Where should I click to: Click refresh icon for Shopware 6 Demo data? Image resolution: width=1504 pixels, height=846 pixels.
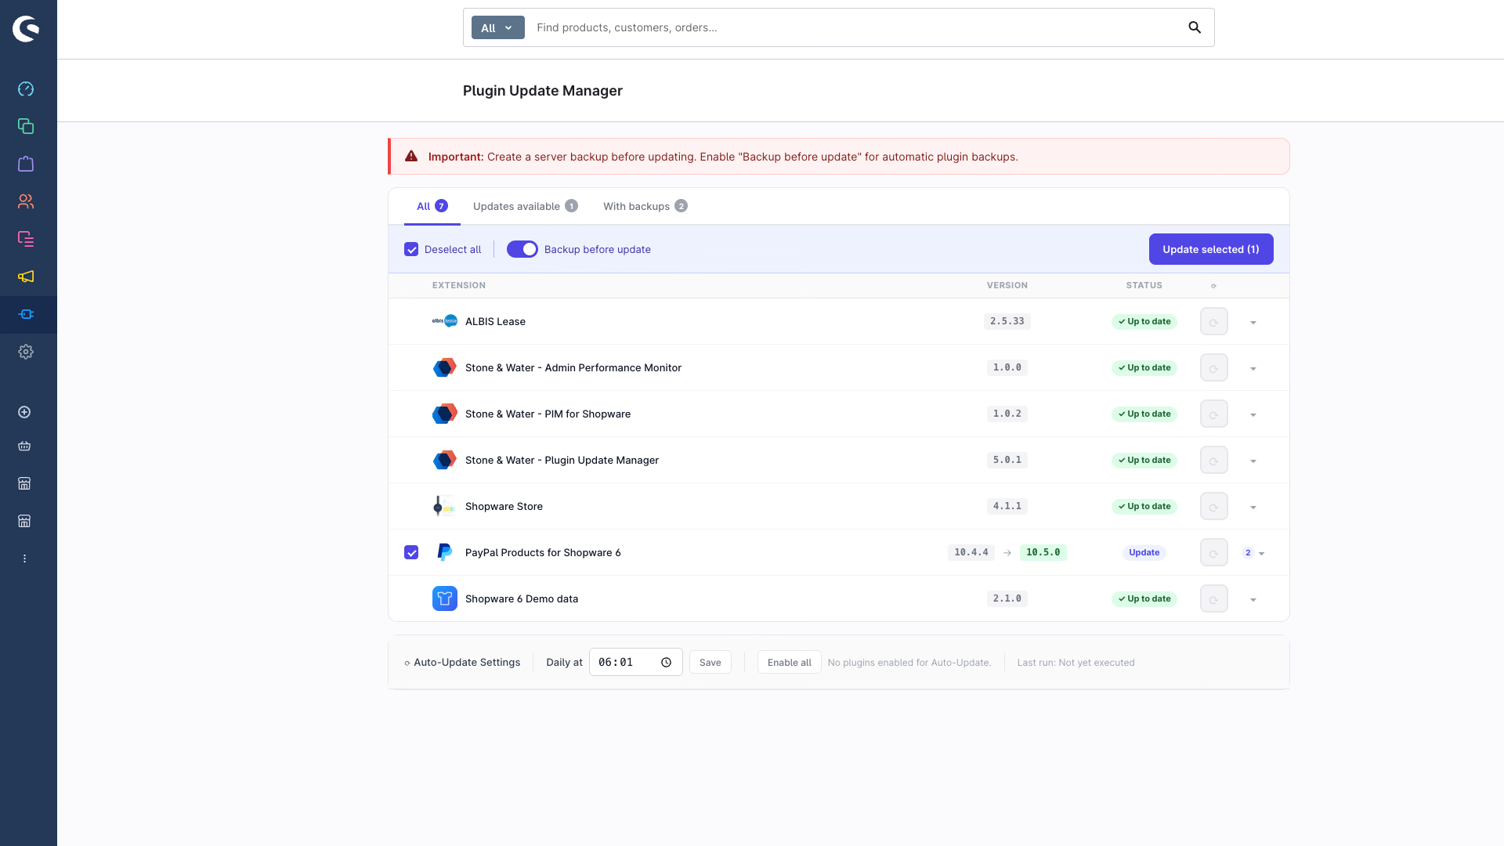(x=1213, y=599)
